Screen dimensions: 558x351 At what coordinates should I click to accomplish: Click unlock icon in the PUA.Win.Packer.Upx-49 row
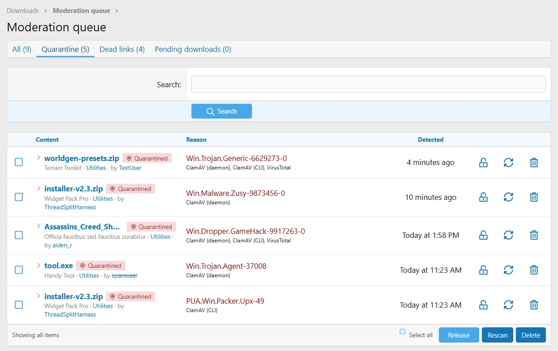tap(483, 305)
